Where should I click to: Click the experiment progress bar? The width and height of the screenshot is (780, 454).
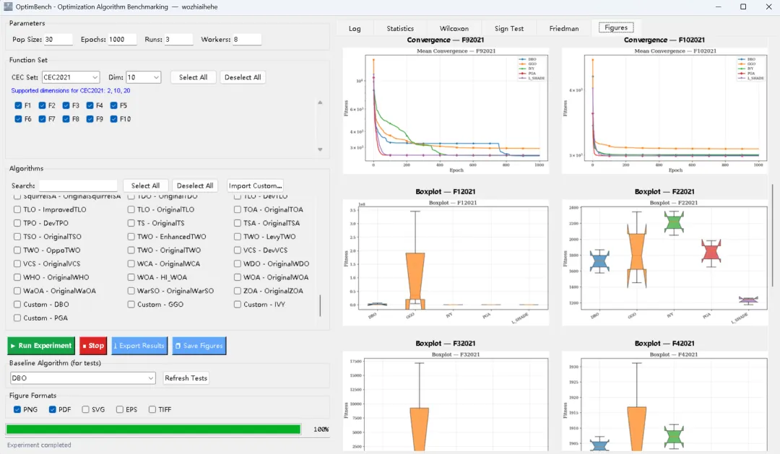[153, 429]
